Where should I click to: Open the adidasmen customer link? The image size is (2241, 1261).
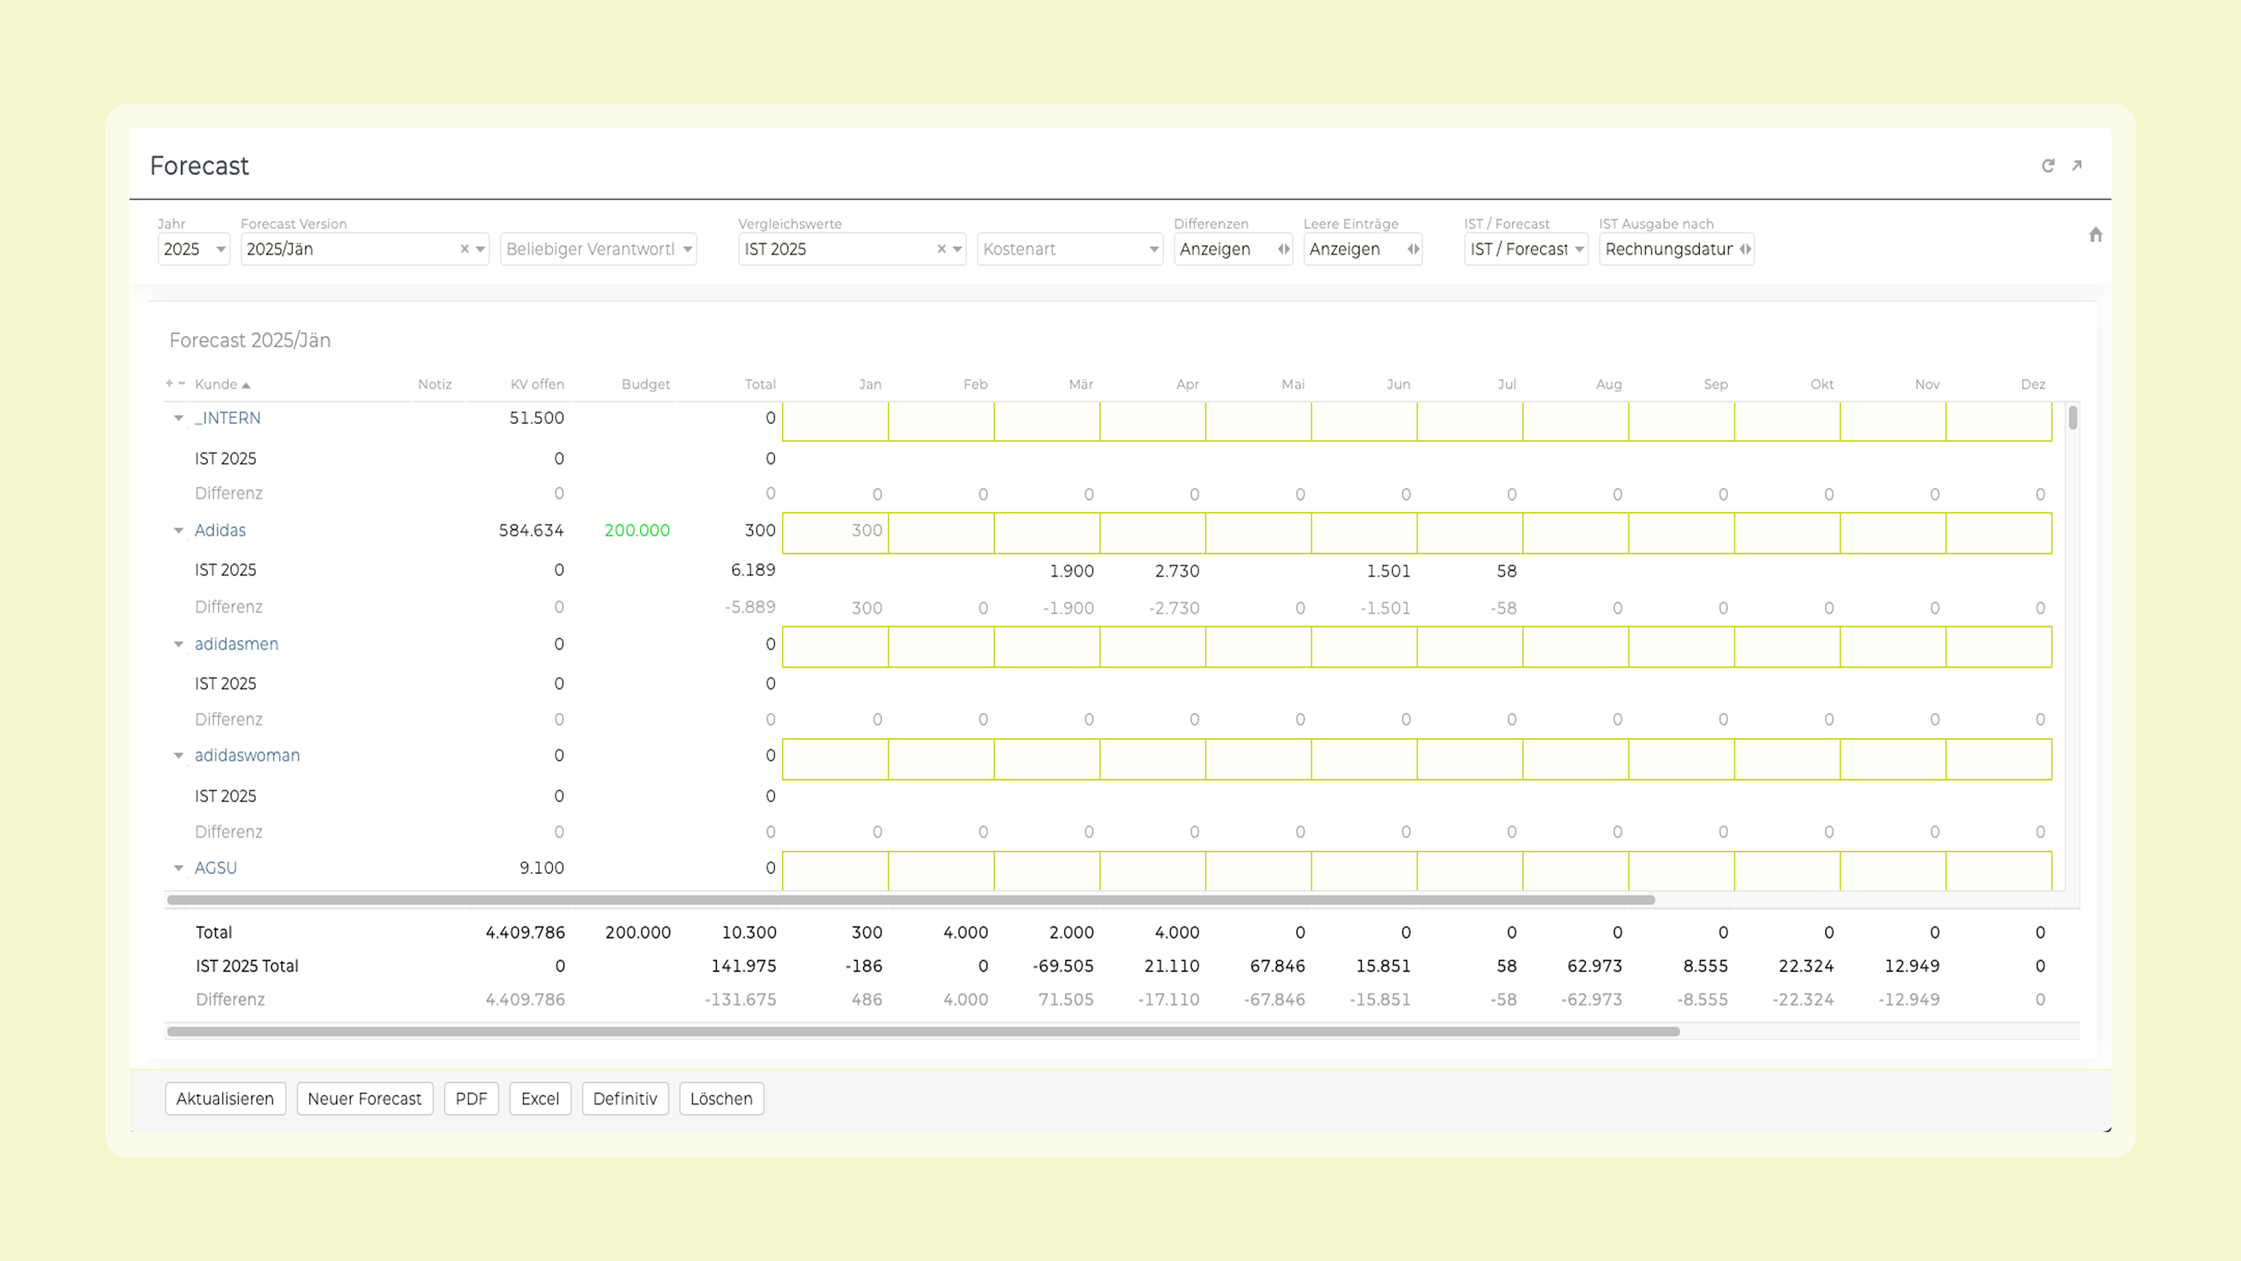tap(236, 644)
